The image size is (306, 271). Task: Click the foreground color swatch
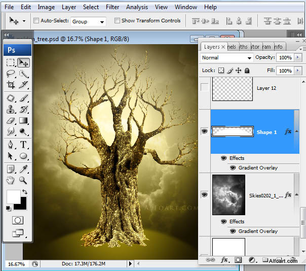12,197
